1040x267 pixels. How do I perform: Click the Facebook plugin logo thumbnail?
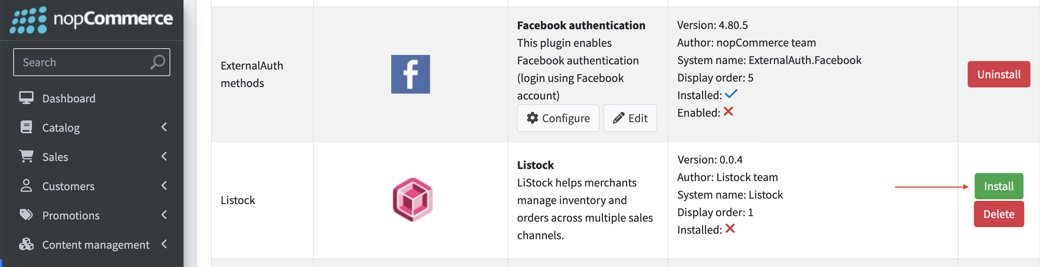coord(410,74)
